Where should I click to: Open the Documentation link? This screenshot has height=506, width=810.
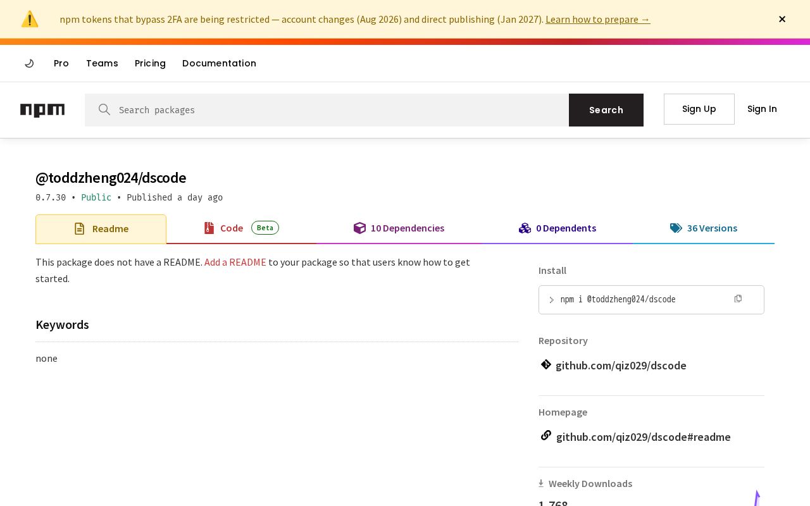pyautogui.click(x=219, y=63)
